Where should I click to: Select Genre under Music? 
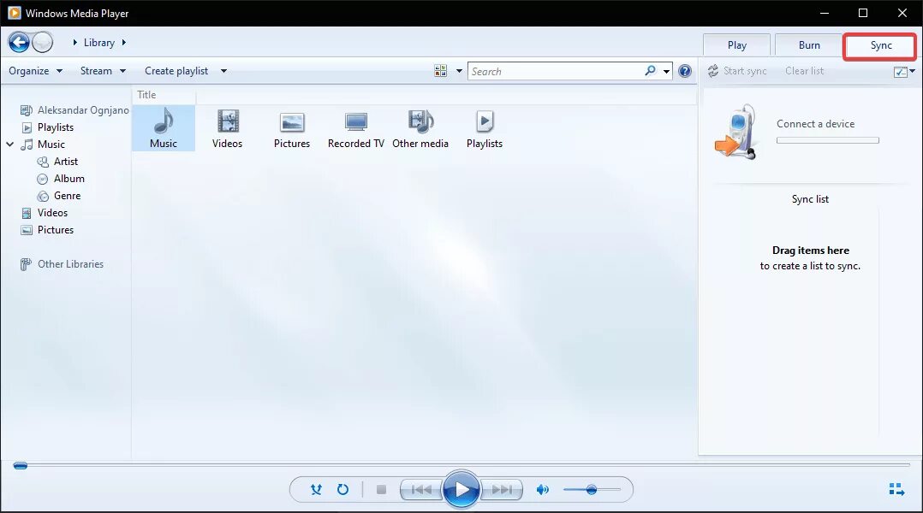tap(59, 195)
